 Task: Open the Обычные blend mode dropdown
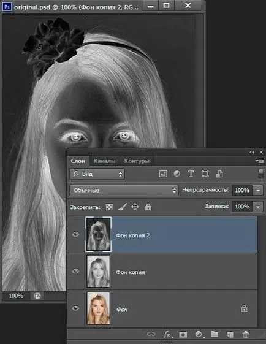[124, 190]
